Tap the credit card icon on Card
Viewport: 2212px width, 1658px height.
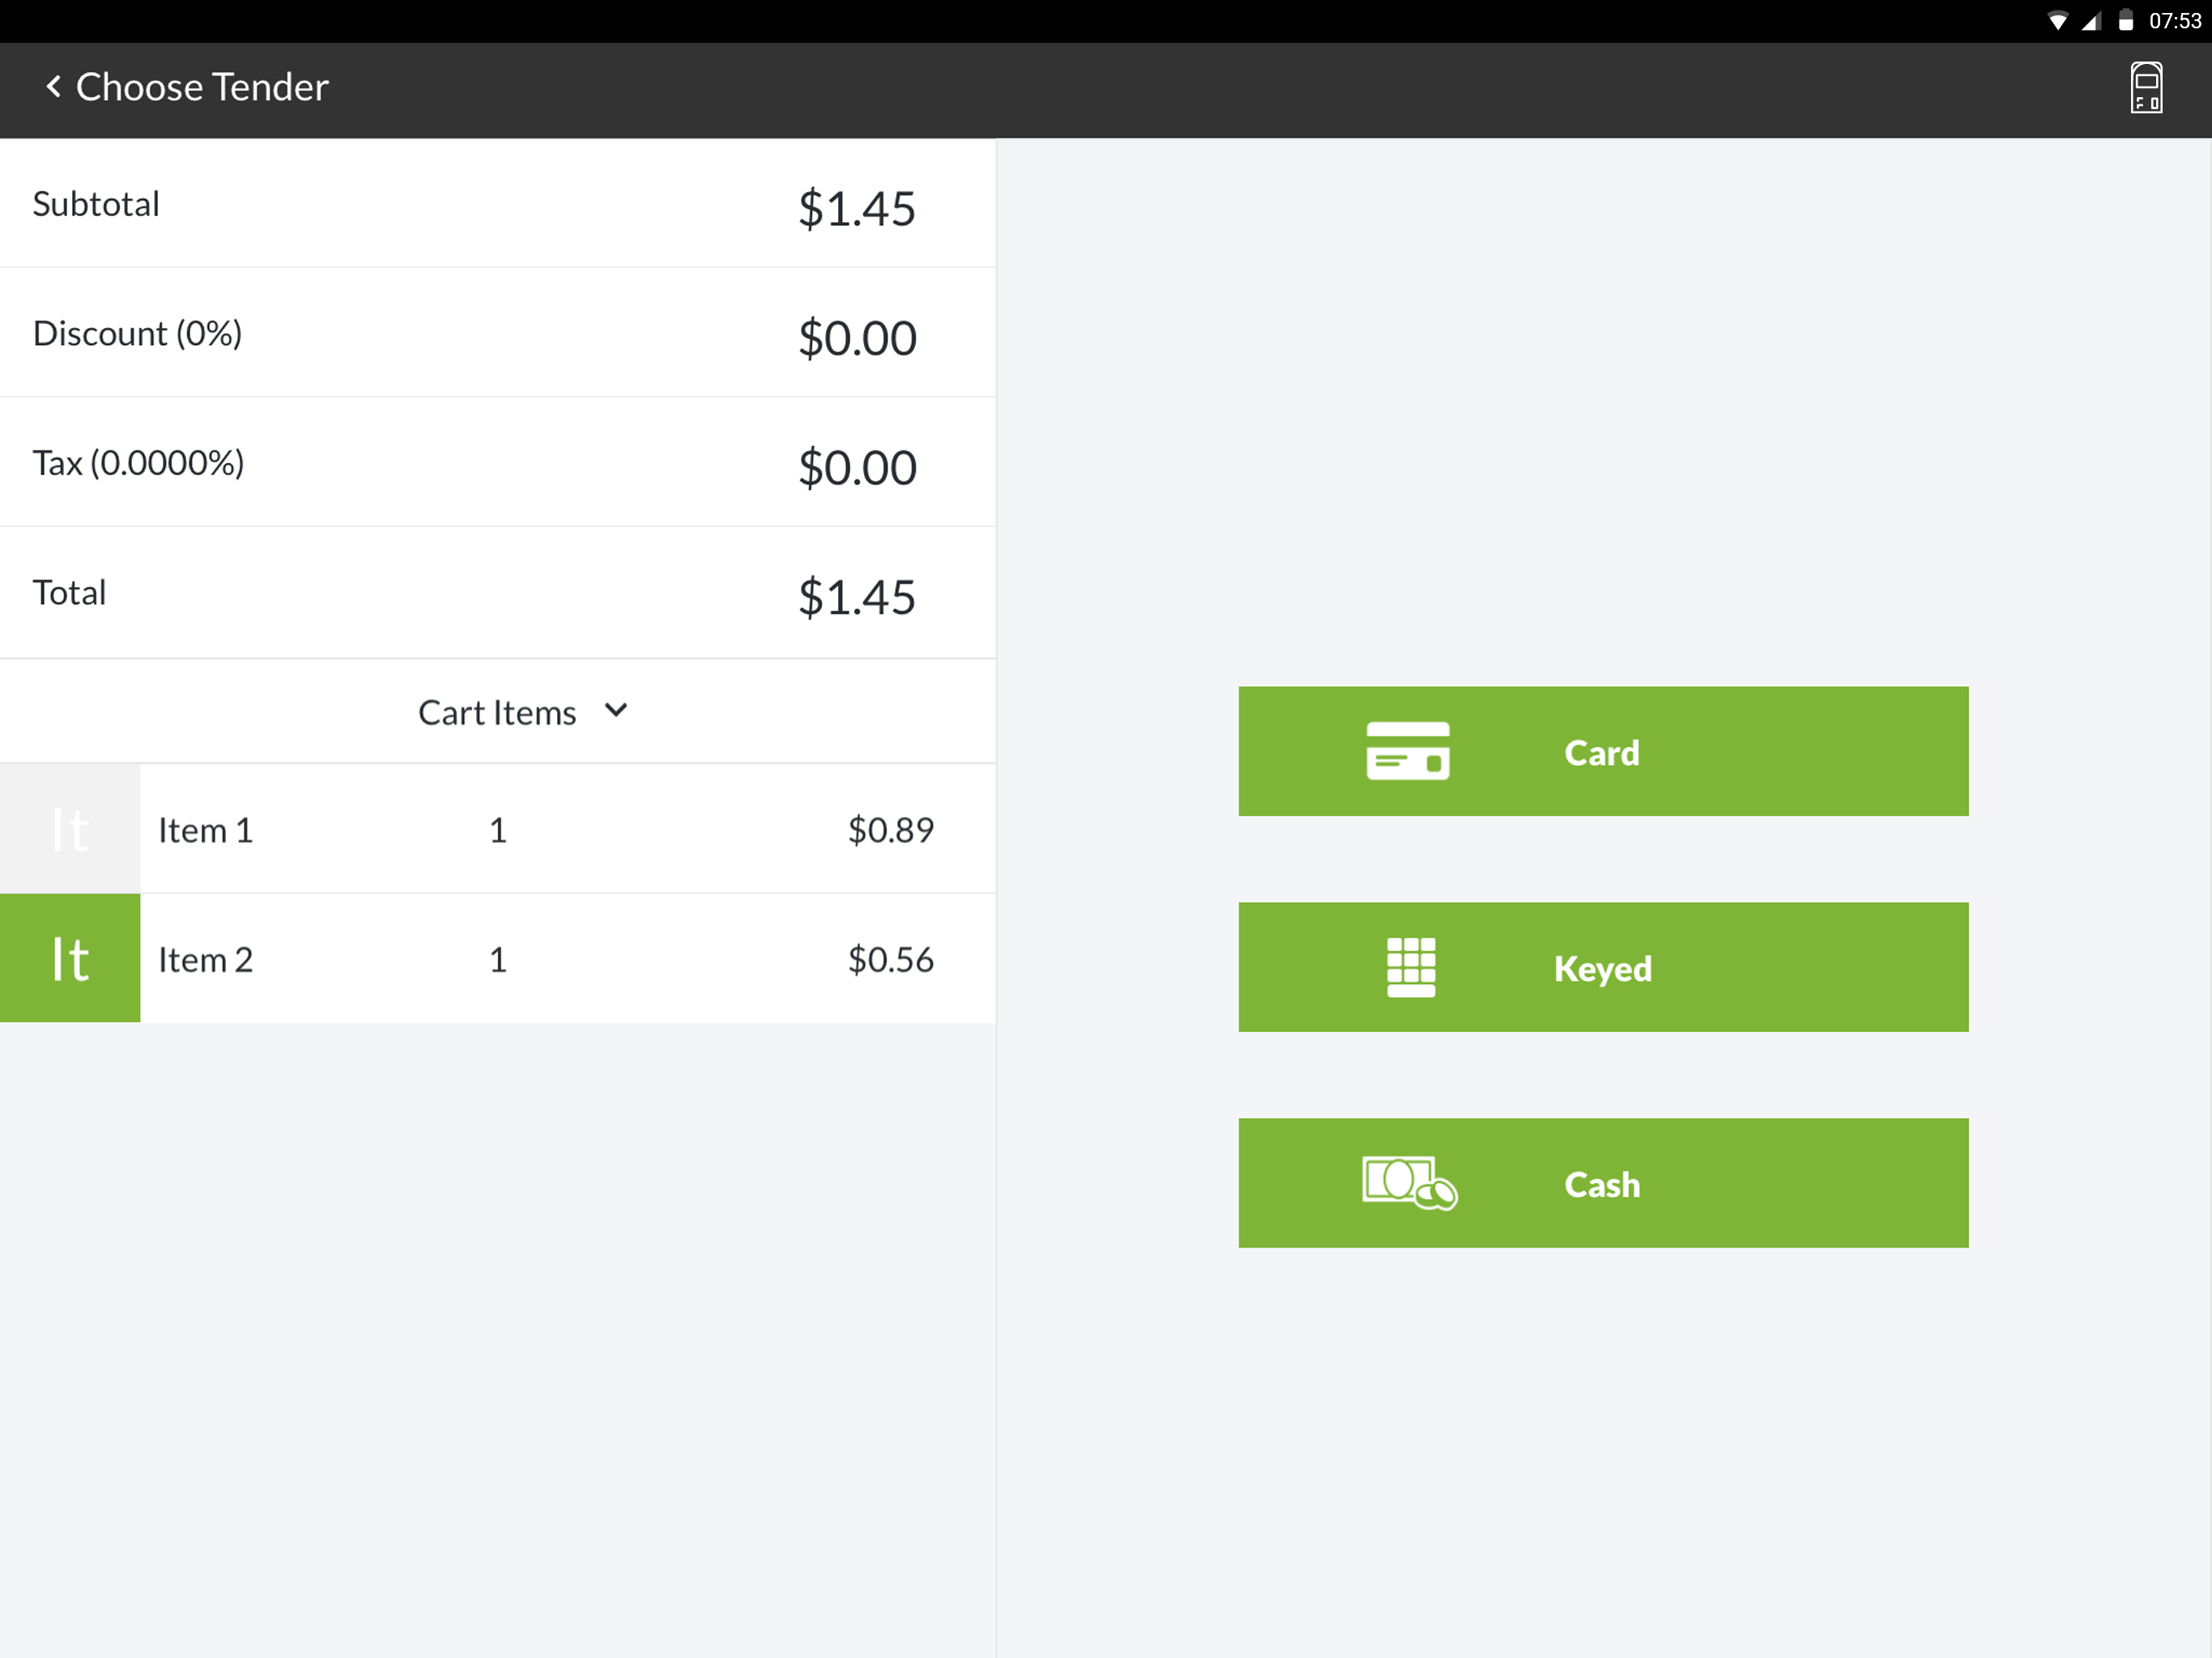(1408, 751)
